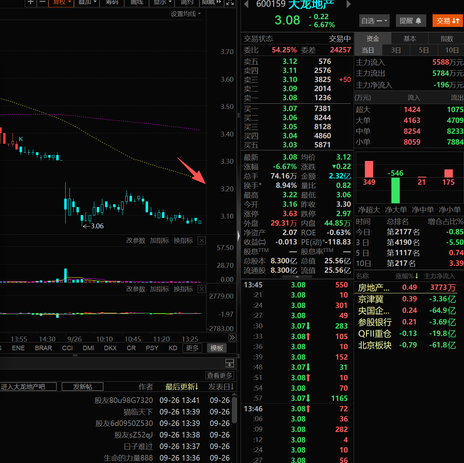Sort posts by 最后更新

182,387
